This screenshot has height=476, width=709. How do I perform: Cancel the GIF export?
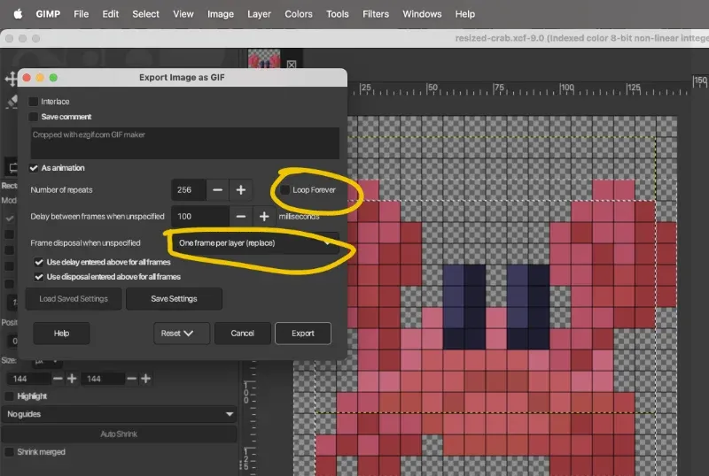242,334
